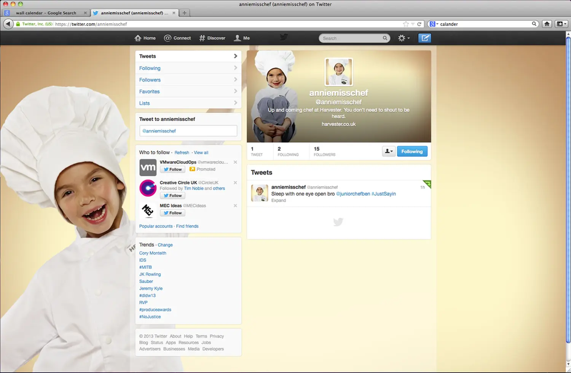Open the Followers list row
Screen dimensions: 571x373
188,80
